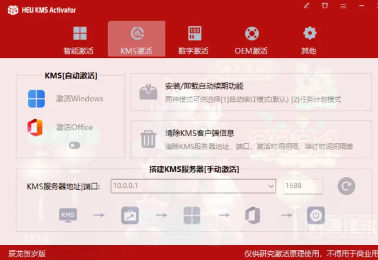Click the port field showing 1688
Screen dimensions: 378x260
click(303, 186)
